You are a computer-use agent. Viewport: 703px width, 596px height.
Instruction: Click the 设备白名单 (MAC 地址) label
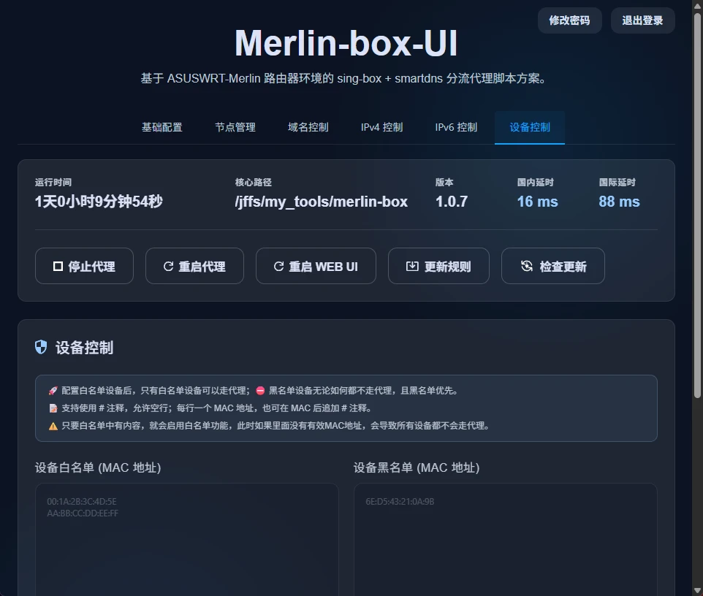click(98, 468)
